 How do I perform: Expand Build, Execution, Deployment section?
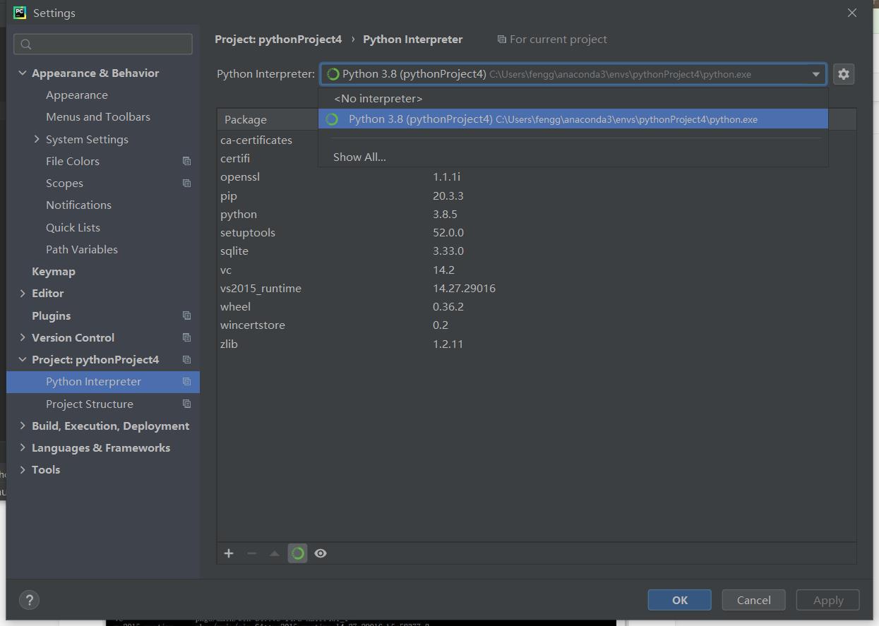click(23, 426)
